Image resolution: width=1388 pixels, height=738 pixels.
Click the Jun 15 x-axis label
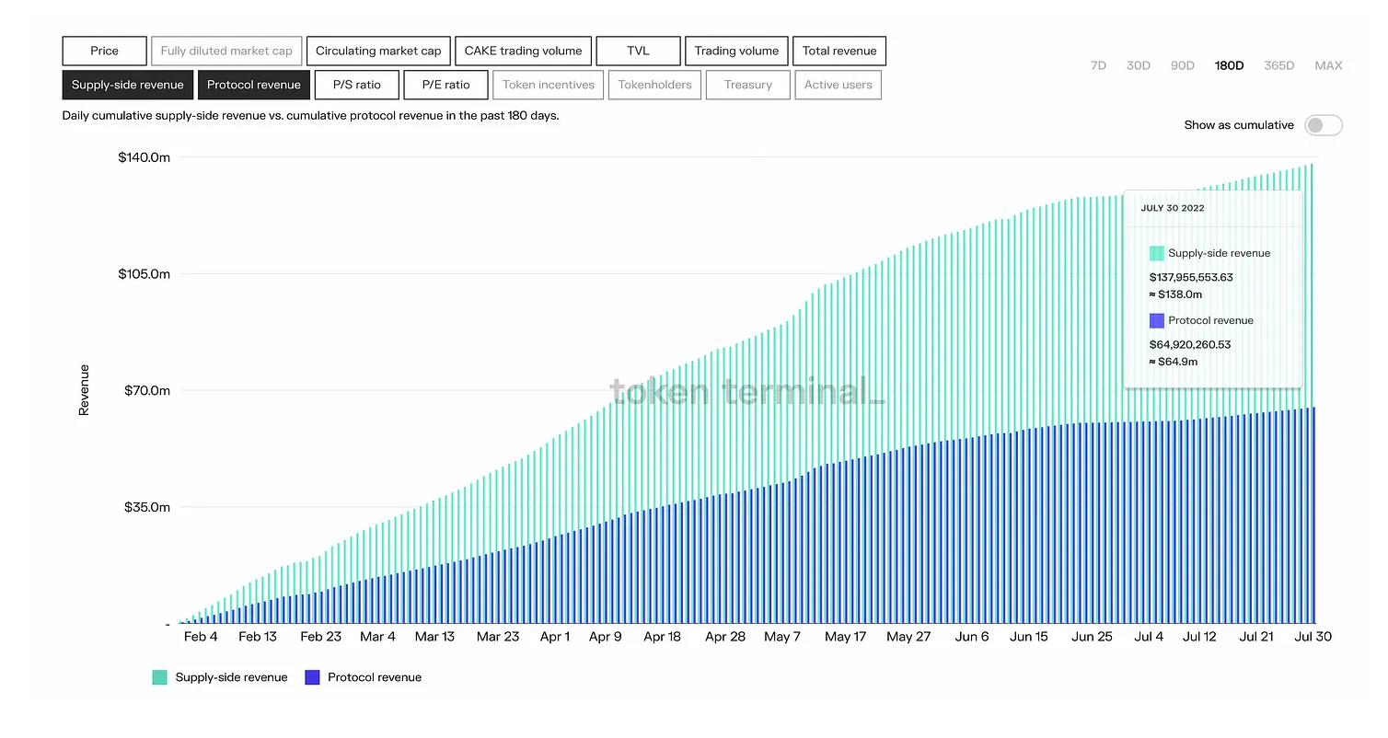point(1028,636)
